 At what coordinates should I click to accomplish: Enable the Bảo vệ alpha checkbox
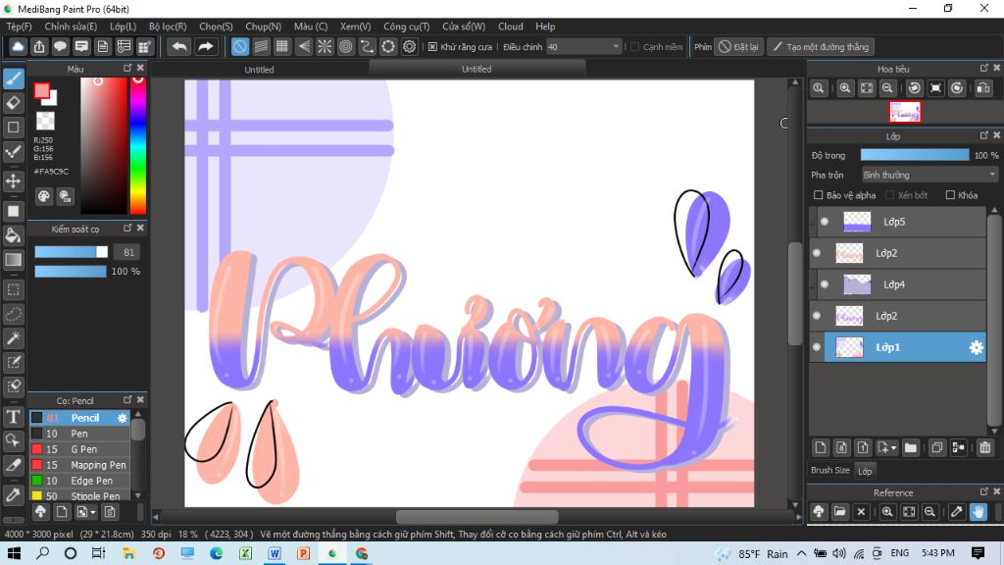click(x=818, y=195)
